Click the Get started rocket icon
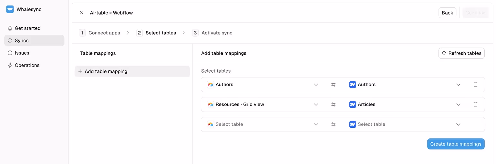496x164 pixels. click(10, 28)
